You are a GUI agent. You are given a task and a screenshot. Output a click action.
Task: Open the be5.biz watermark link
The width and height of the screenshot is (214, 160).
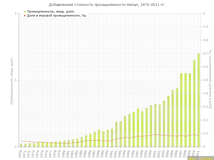[200, 158]
